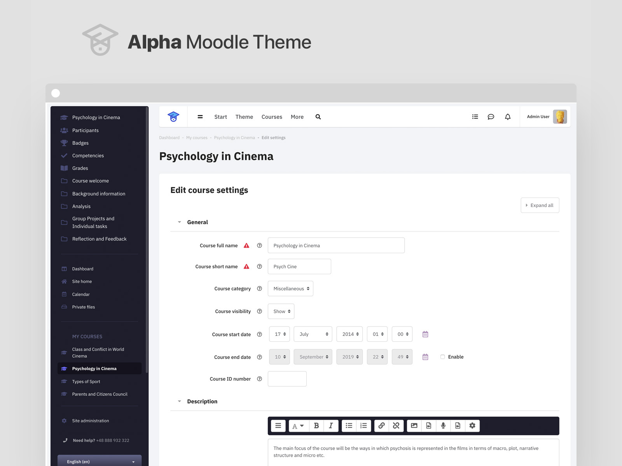Insert an image in the description editor

tap(414, 426)
